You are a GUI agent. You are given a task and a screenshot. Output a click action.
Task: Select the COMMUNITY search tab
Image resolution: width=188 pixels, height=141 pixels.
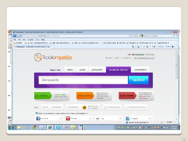[140, 70]
